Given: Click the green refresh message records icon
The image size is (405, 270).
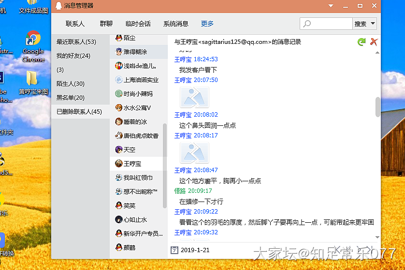Looking at the screenshot, I should (361, 42).
